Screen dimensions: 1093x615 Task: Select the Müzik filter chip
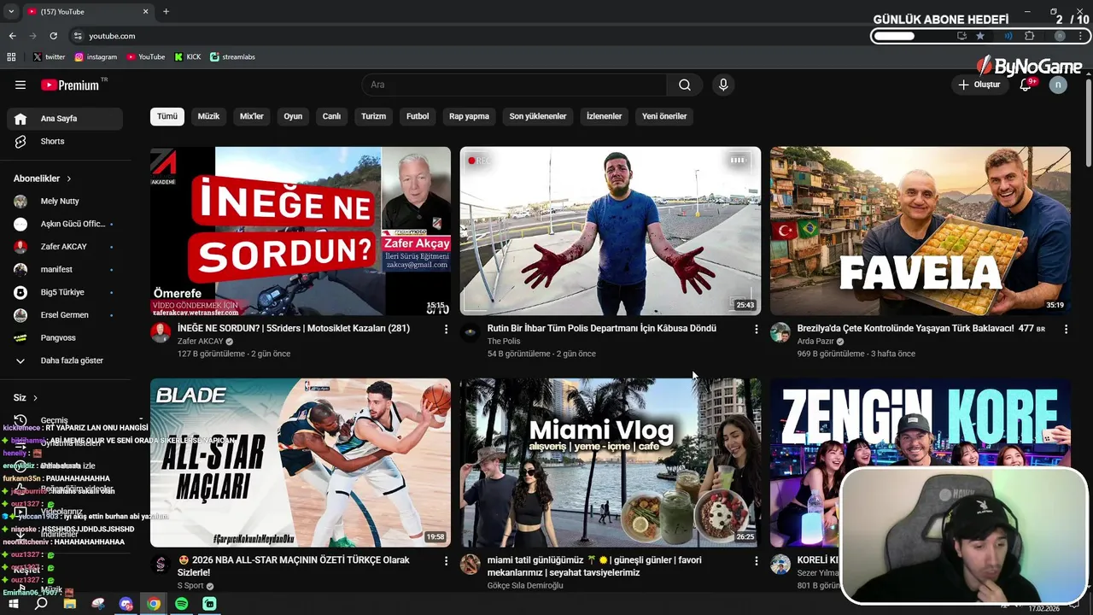(x=208, y=116)
